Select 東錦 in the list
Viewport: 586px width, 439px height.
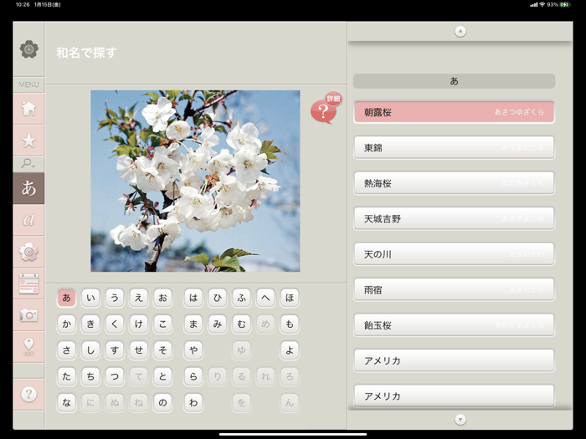[454, 147]
